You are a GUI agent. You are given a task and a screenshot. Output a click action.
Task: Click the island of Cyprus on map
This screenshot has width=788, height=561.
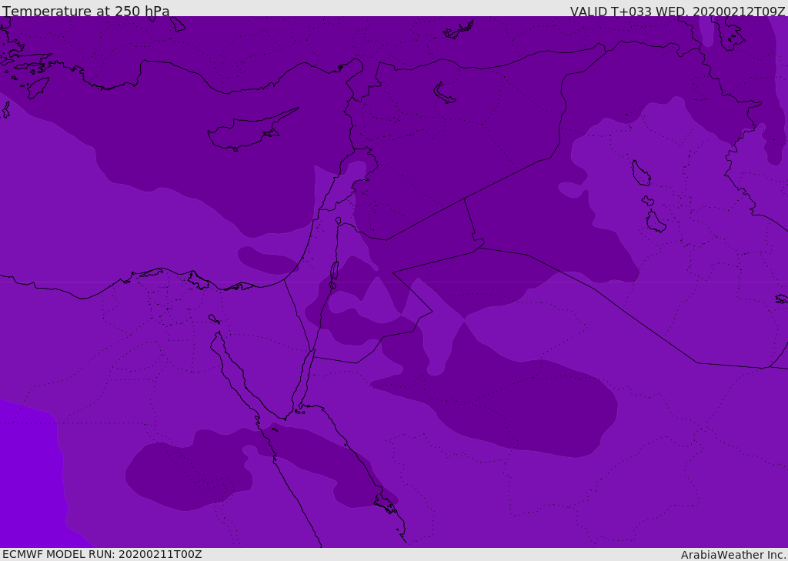pyautogui.click(x=253, y=129)
